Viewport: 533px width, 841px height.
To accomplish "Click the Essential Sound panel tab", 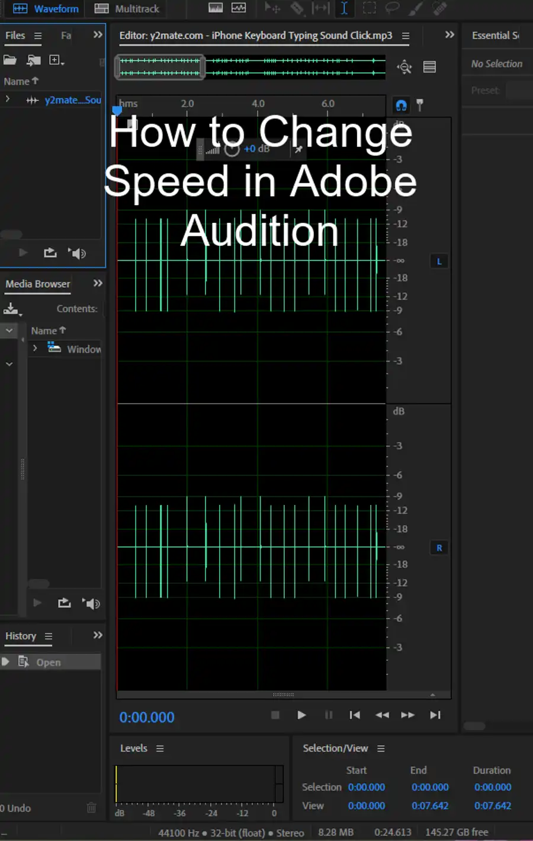I will 496,36.
